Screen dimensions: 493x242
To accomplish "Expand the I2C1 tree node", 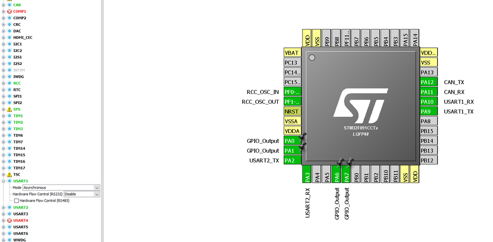I will coord(3,44).
